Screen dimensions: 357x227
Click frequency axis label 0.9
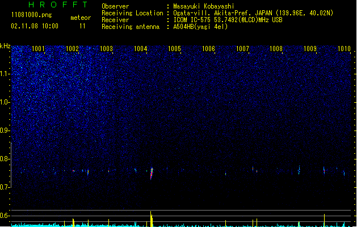5,131
